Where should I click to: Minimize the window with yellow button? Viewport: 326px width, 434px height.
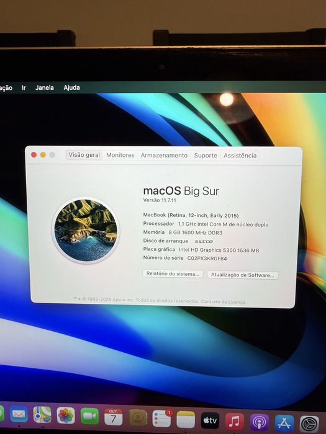point(43,155)
